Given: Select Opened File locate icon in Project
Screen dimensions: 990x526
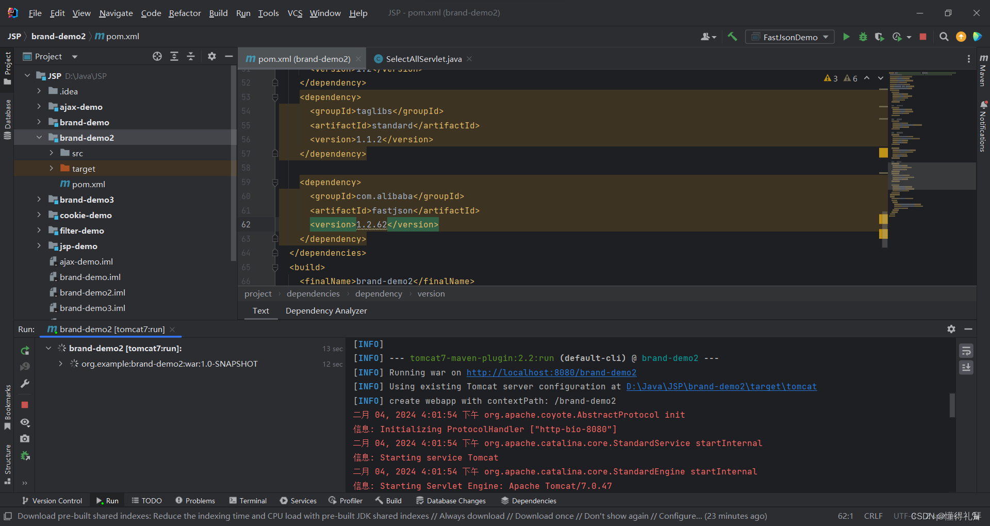Looking at the screenshot, I should [157, 56].
